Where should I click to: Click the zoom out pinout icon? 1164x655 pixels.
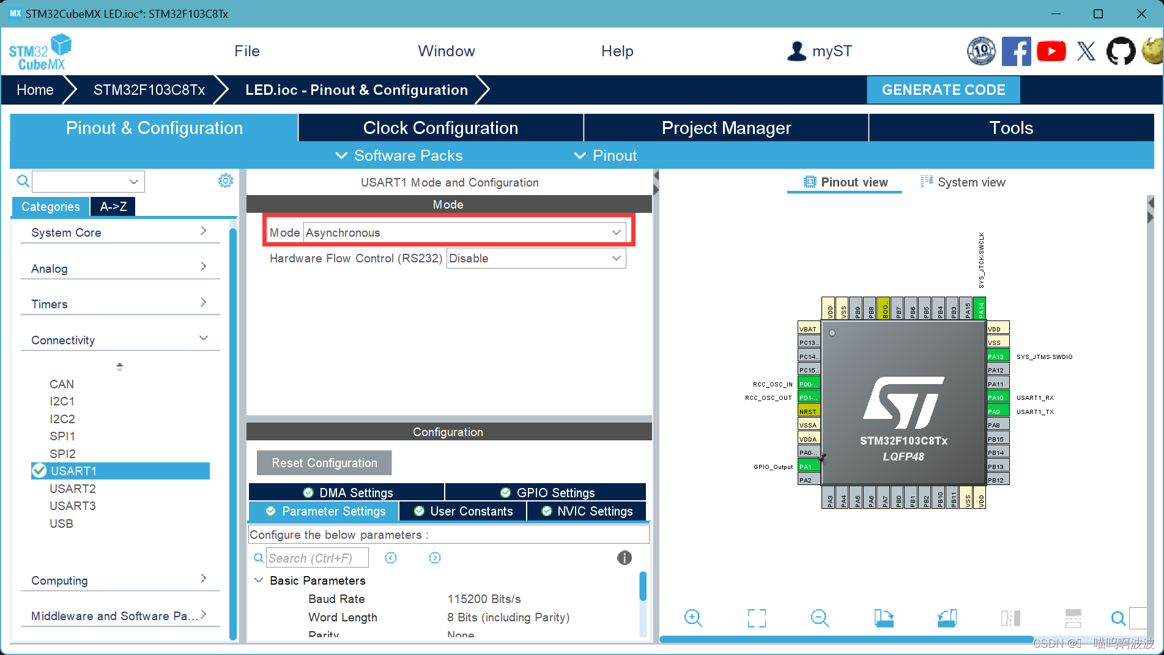pos(820,618)
